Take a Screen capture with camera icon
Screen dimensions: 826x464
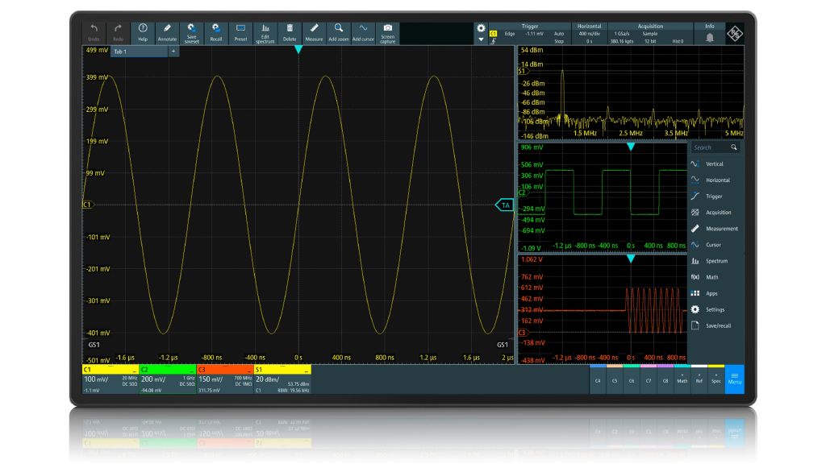[x=388, y=32]
